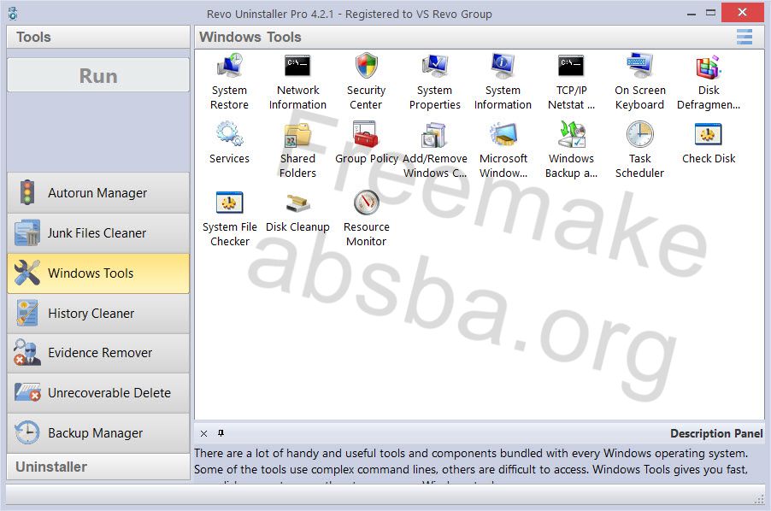Image resolution: width=771 pixels, height=511 pixels.
Task: Open Disk Cleanup tool
Action: (x=297, y=211)
